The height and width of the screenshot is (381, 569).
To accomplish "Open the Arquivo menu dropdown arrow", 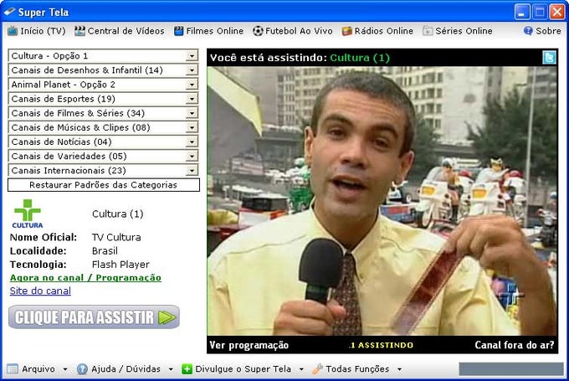I will coord(65,369).
